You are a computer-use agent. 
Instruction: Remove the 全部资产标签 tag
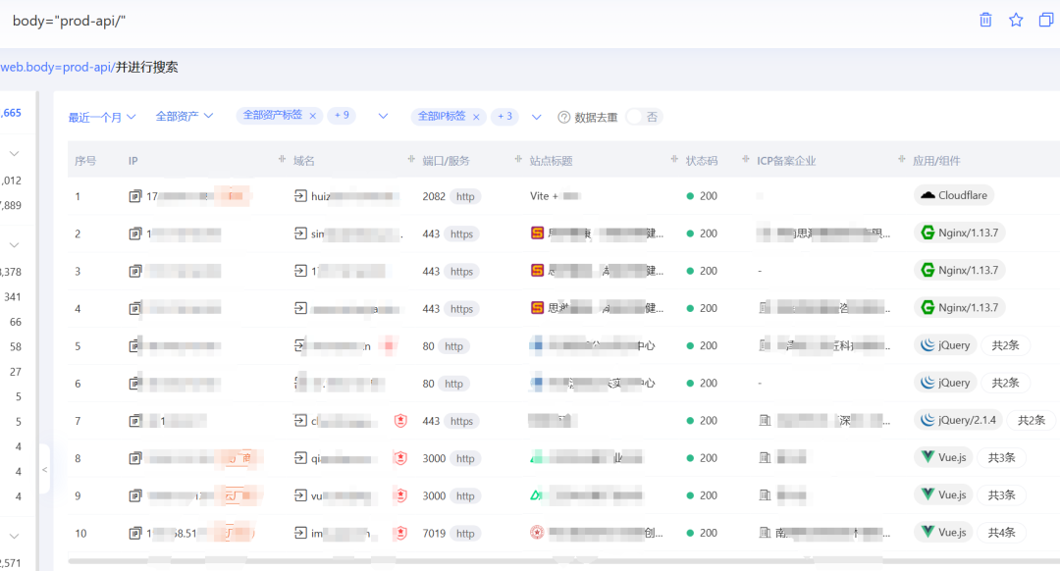[x=312, y=116]
